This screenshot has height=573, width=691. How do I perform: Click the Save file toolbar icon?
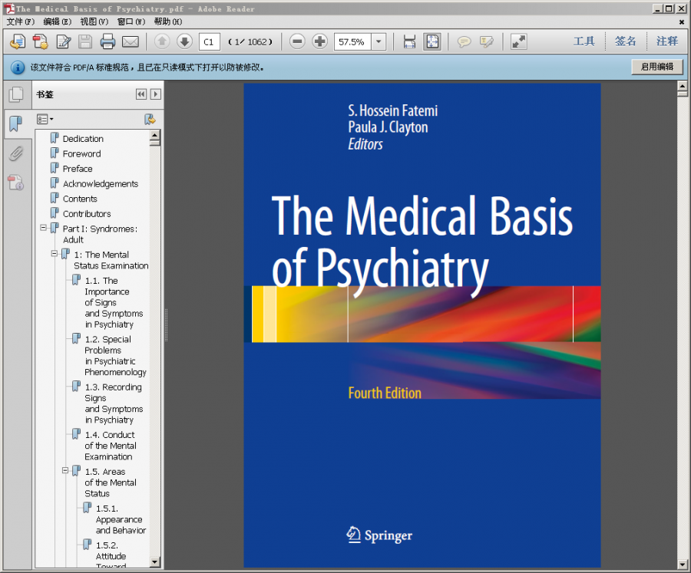pos(85,42)
